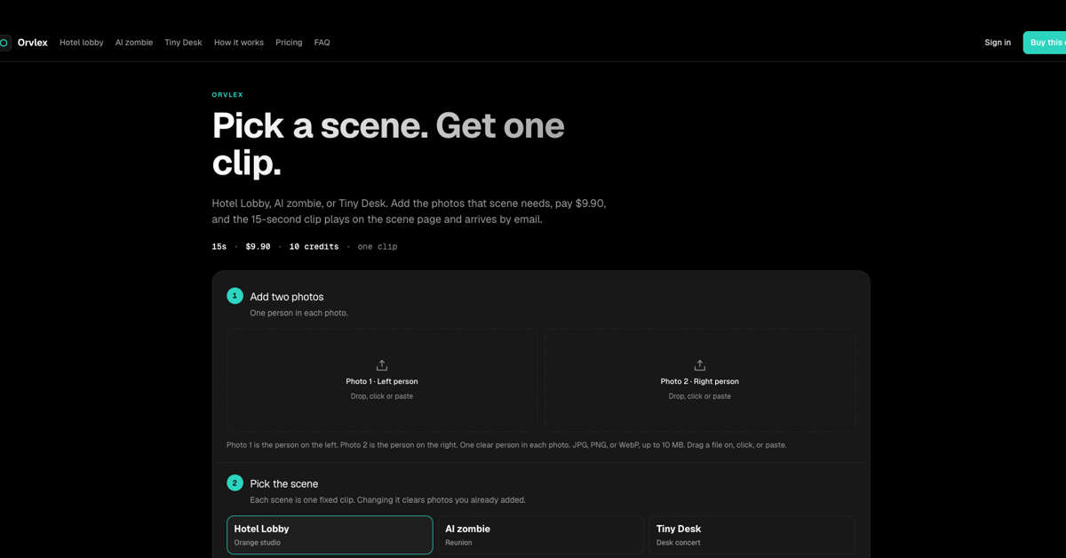The height and width of the screenshot is (558, 1066).
Task: Click the upload icon in Photo 1 box
Action: (x=382, y=365)
